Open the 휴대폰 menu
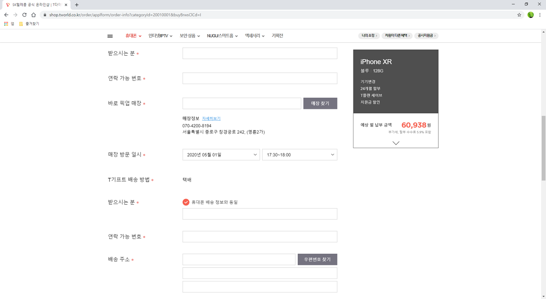 (x=134, y=36)
